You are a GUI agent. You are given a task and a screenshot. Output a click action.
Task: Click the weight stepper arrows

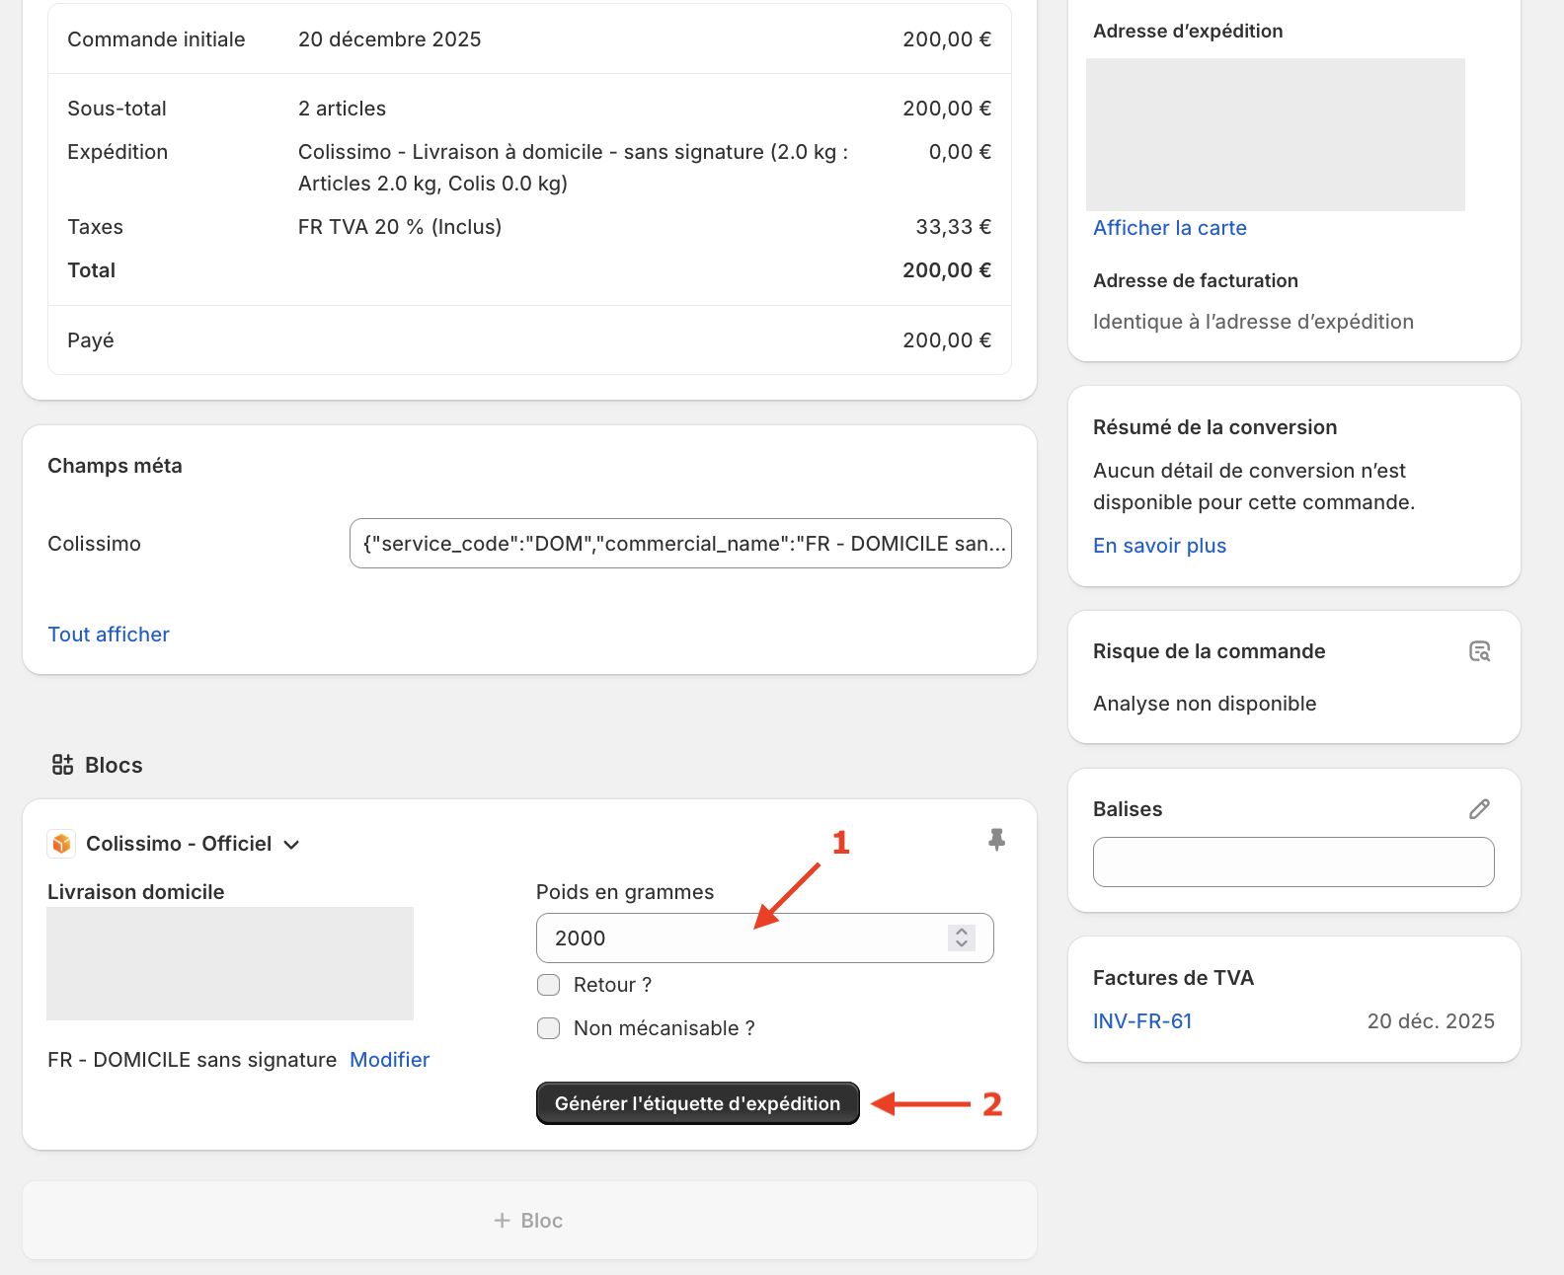pos(962,937)
